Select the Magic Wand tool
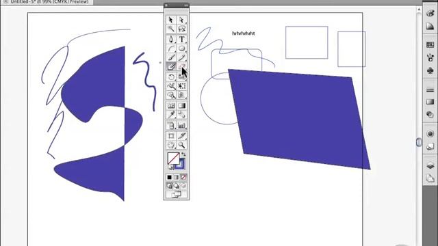 coord(171,29)
